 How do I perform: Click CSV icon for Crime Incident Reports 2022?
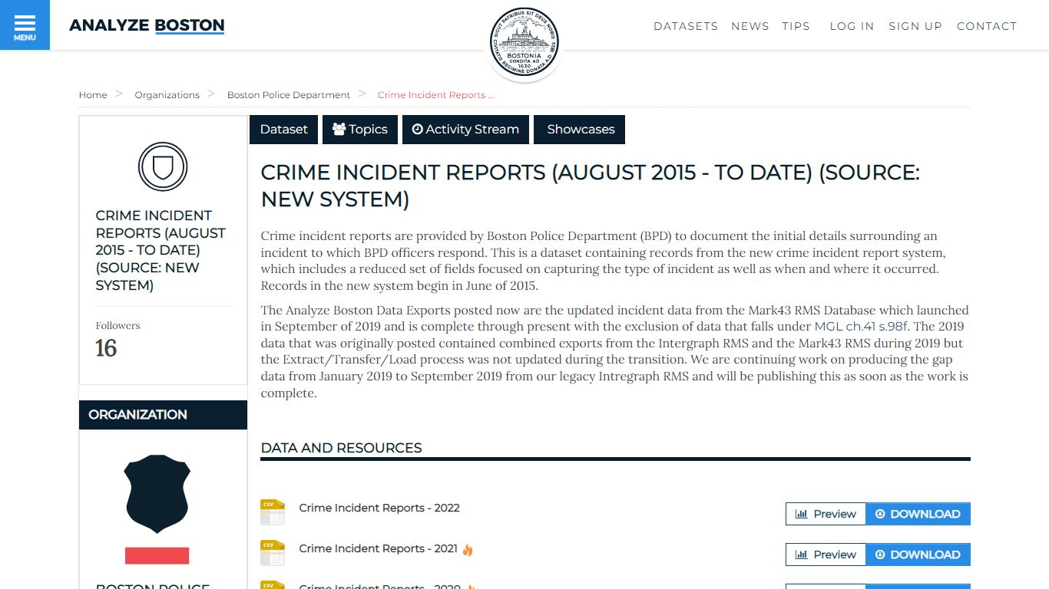pos(273,512)
